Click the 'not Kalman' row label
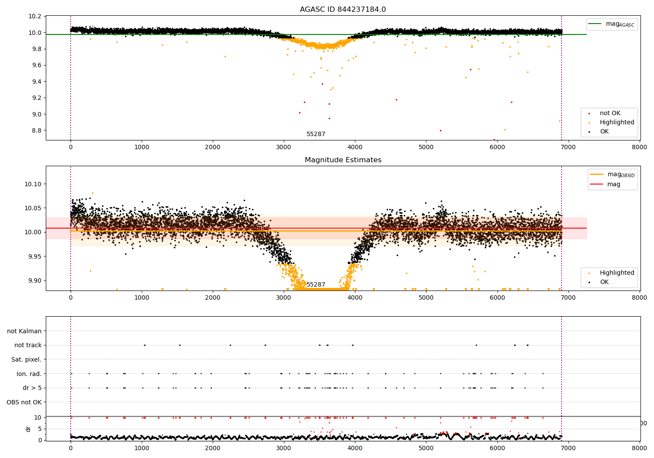The image size is (654, 458). [x=24, y=332]
